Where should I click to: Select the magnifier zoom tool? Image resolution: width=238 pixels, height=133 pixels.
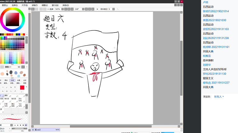point(3,91)
